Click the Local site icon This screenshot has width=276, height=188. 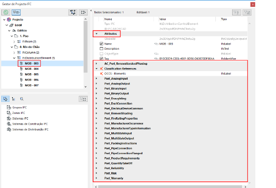click(12, 25)
